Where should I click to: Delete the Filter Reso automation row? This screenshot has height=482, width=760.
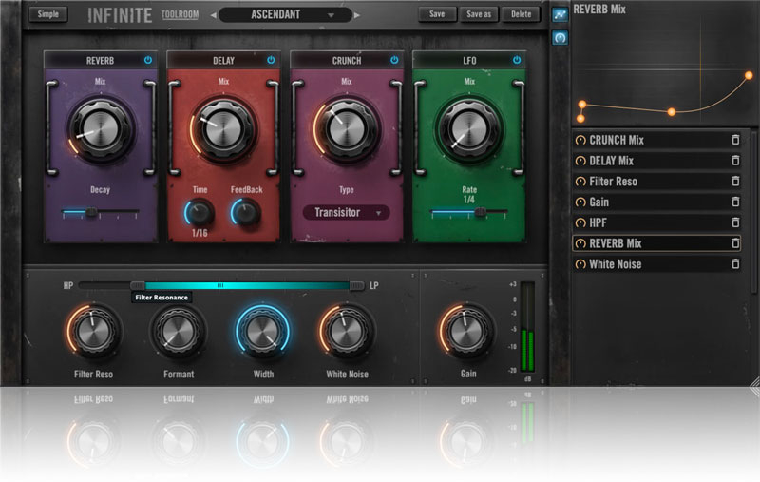tap(735, 182)
